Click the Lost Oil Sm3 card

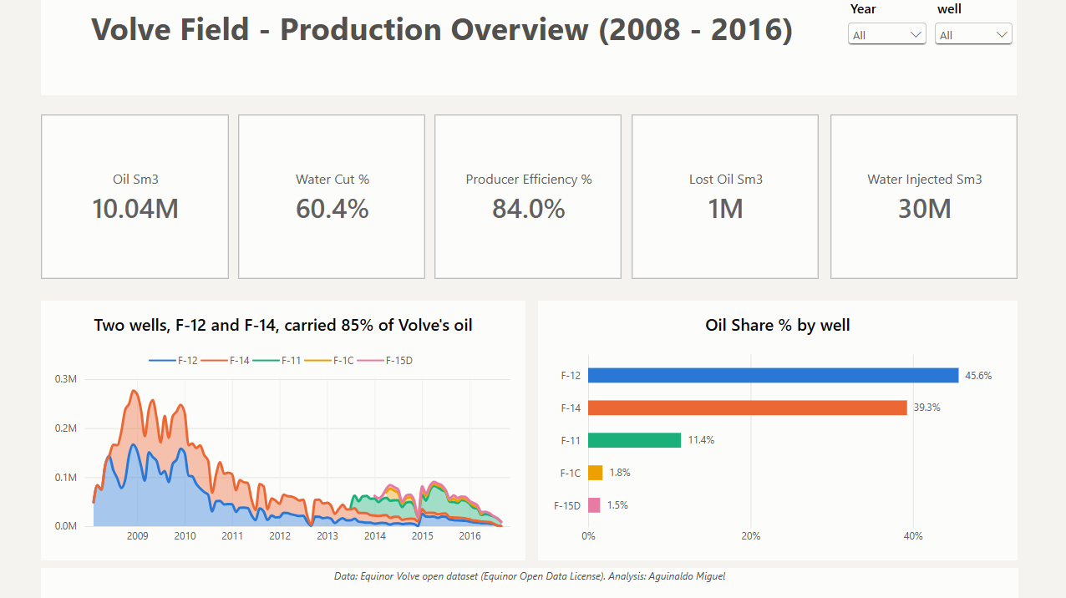click(x=725, y=196)
